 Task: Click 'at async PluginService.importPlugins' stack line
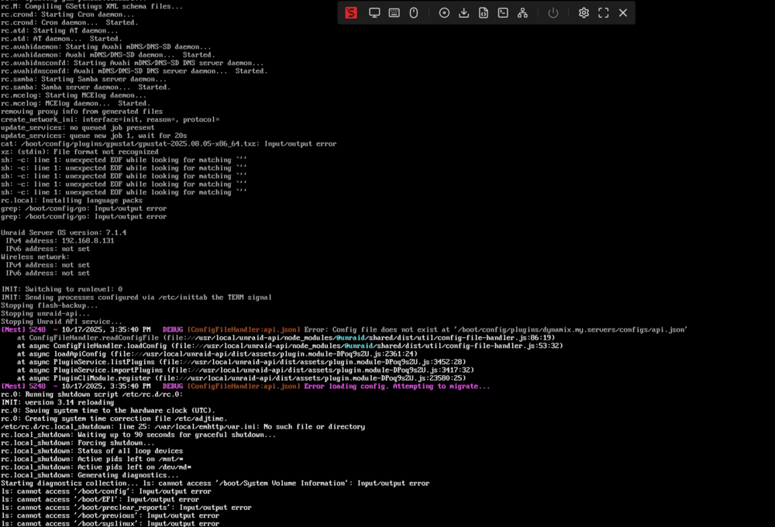pos(245,370)
